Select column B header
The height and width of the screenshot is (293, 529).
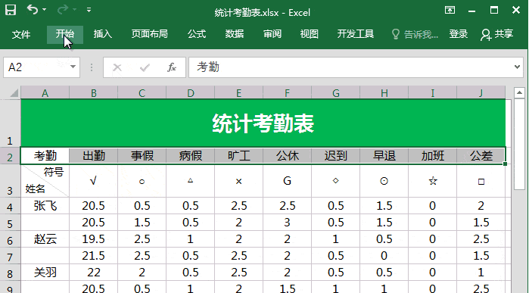pyautogui.click(x=93, y=93)
